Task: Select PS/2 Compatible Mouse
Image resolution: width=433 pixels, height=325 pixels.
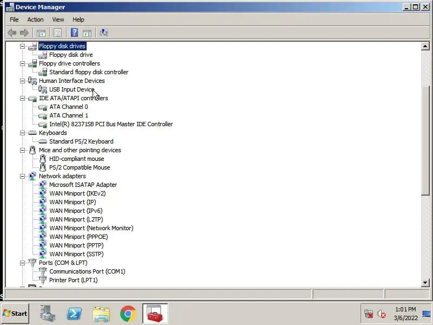Action: click(80, 167)
